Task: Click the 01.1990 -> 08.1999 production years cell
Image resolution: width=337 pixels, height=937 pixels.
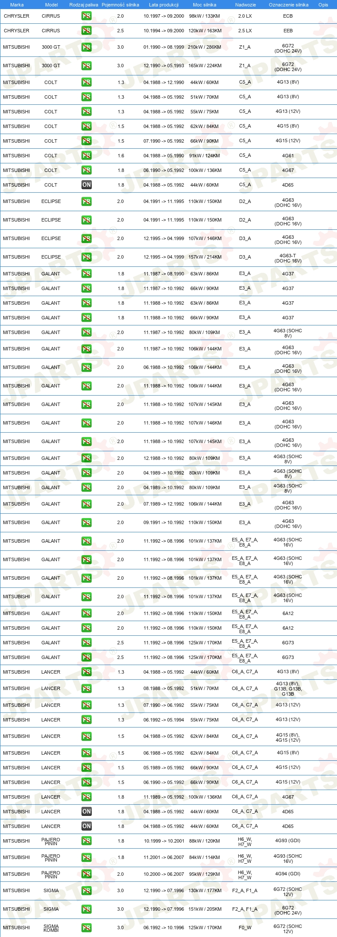Action: click(164, 47)
